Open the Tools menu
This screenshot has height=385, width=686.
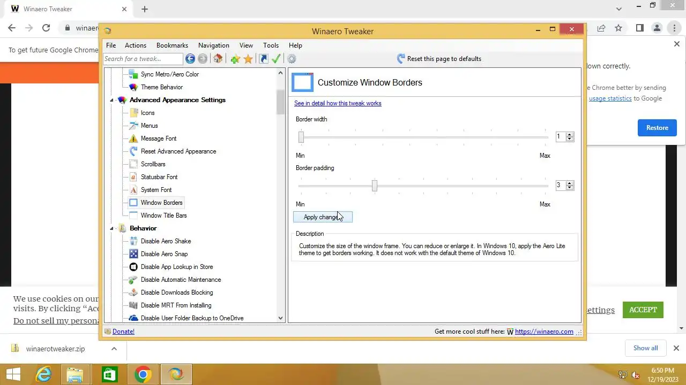coord(271,45)
